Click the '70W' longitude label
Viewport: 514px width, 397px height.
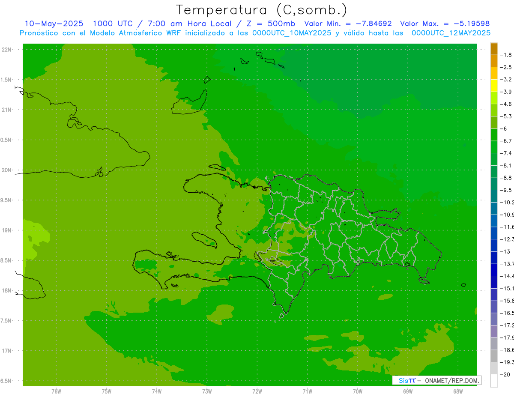coord(358,391)
